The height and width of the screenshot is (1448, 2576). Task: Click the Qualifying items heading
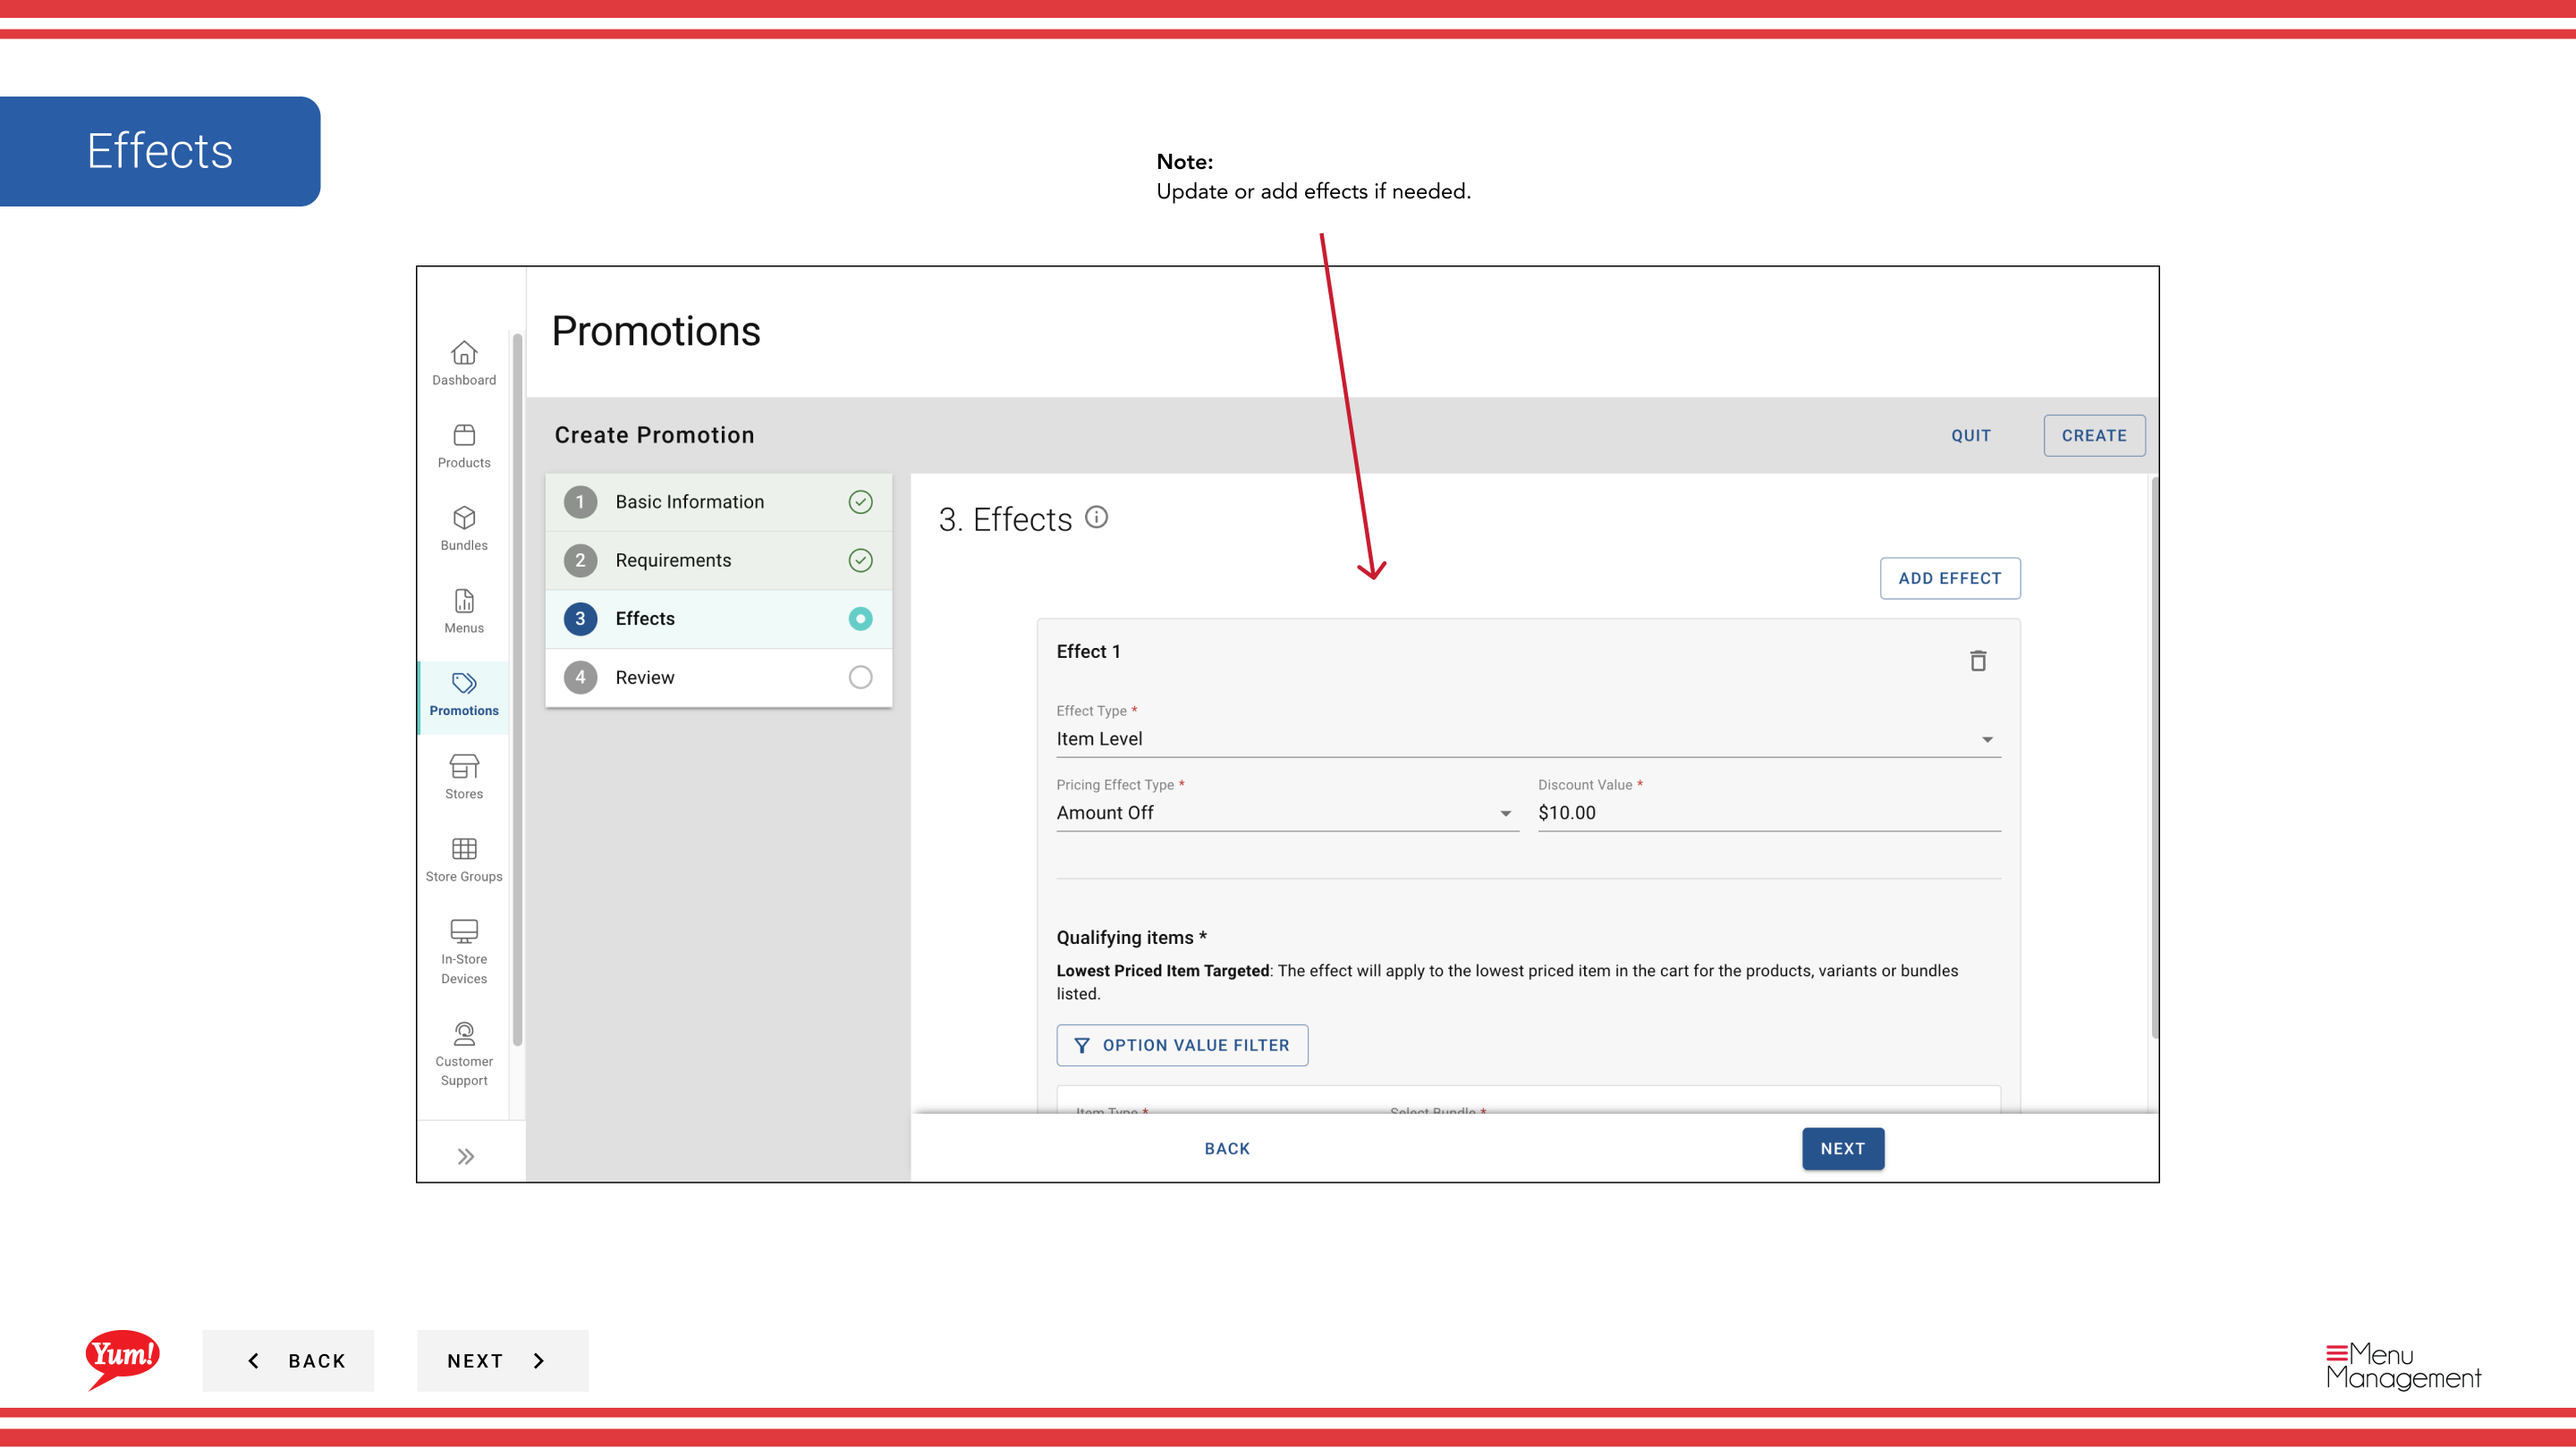click(x=1131, y=938)
